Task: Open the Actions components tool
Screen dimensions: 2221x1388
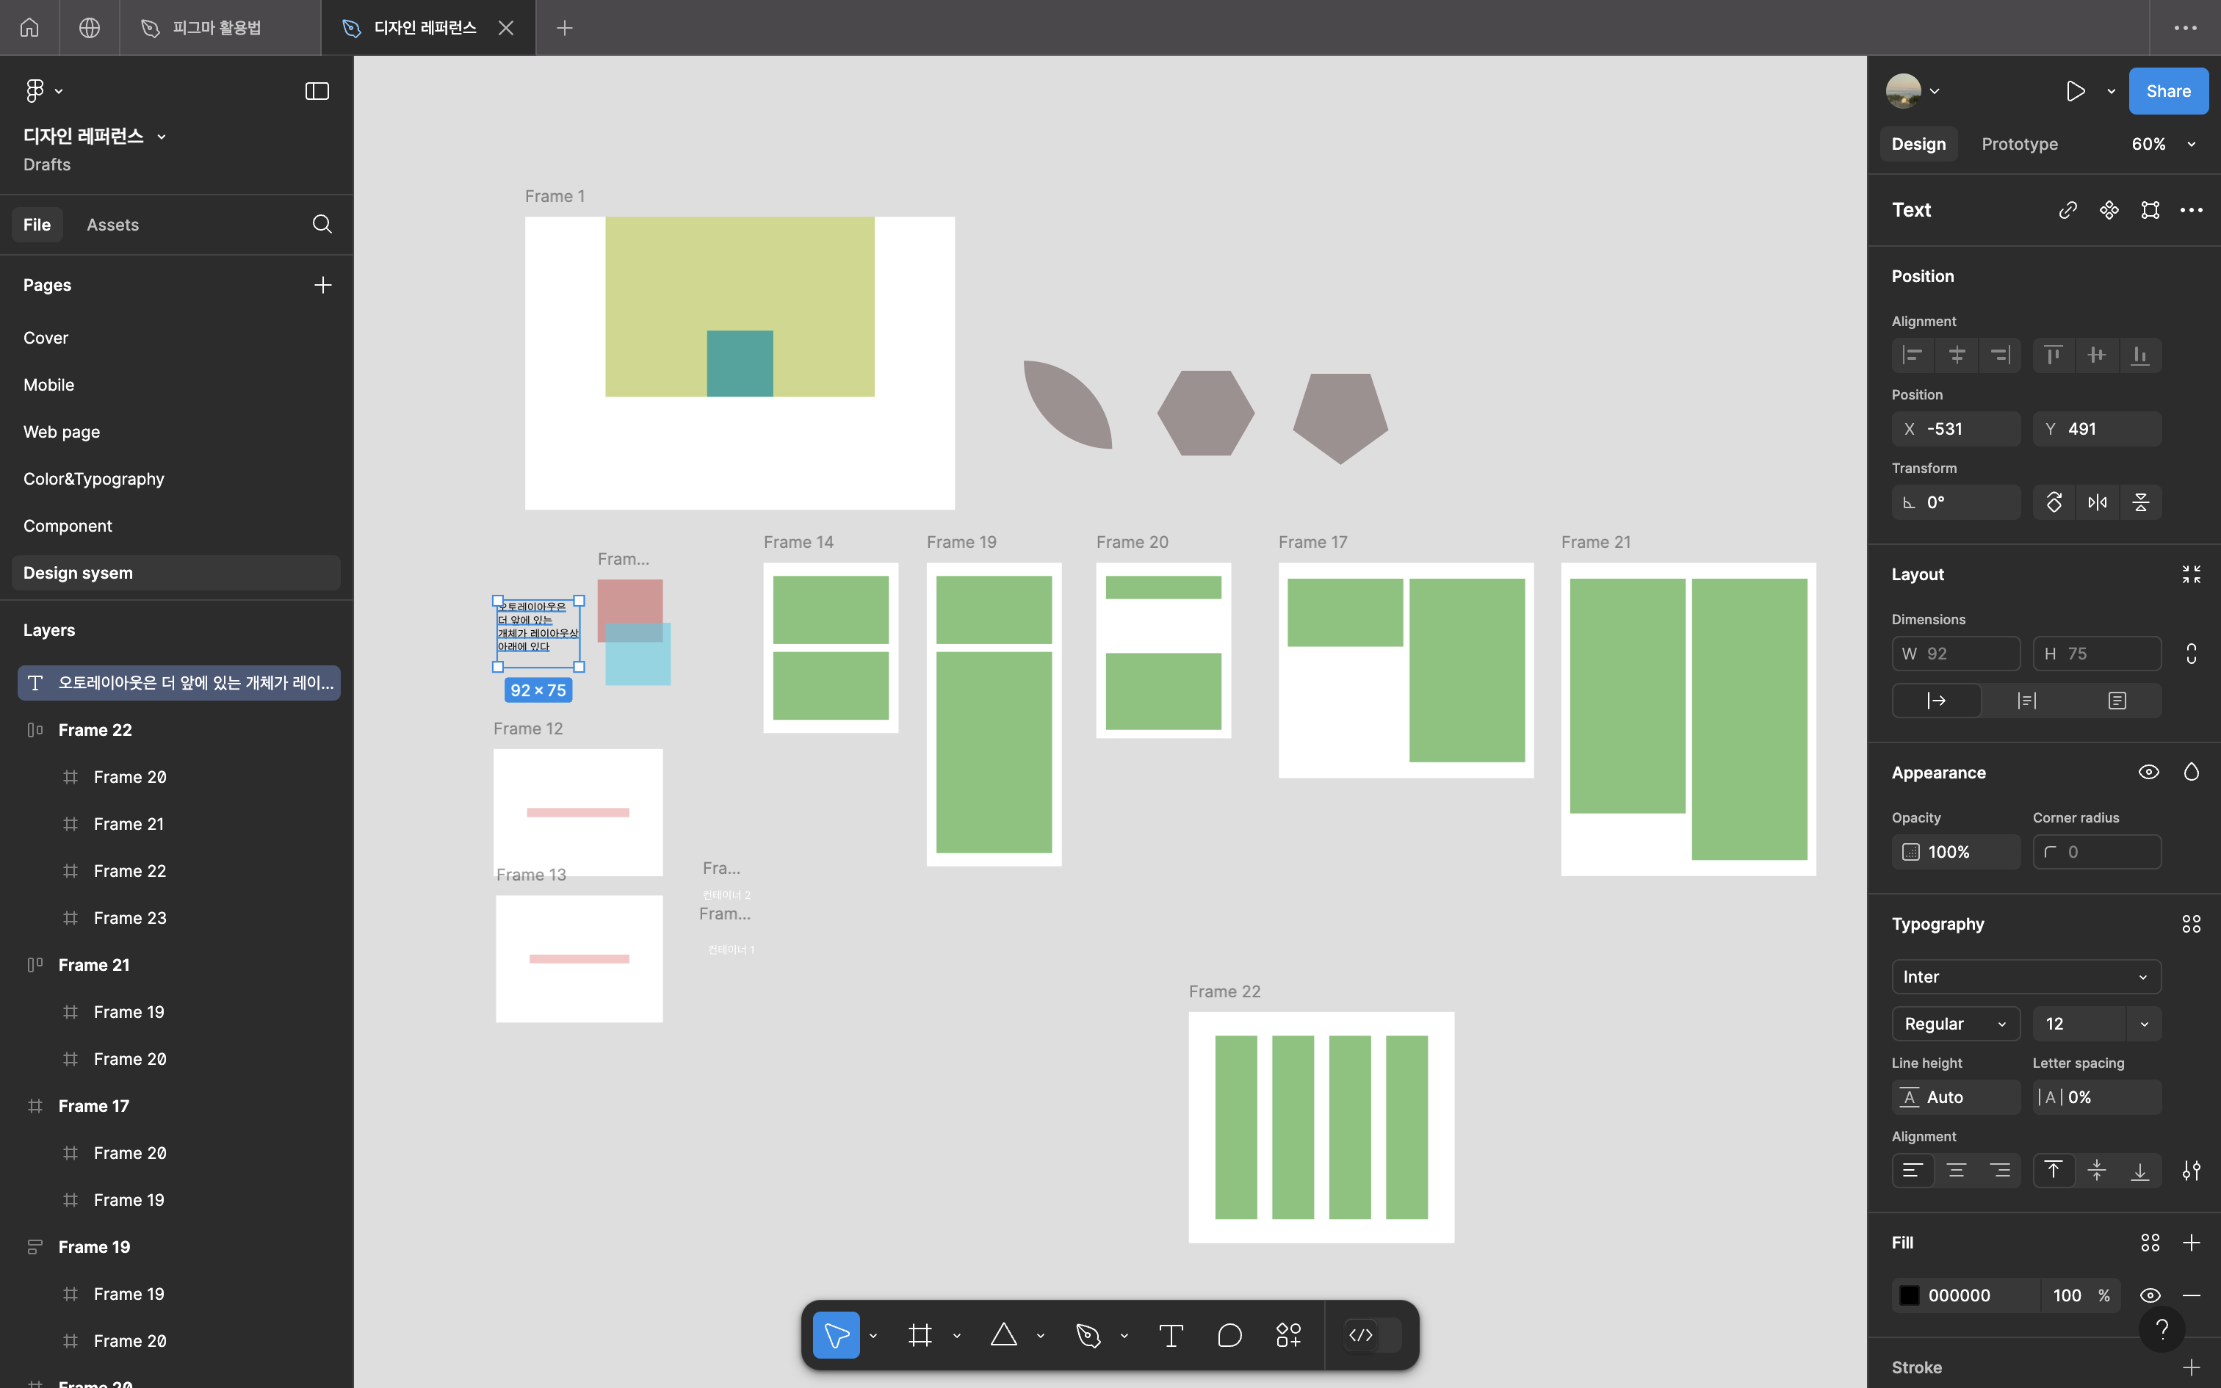Action: pos(1288,1335)
